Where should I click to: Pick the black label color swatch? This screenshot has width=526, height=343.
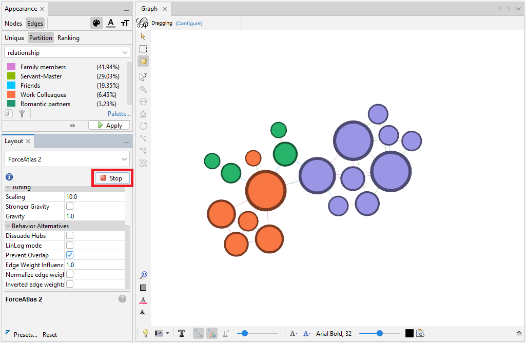coord(409,333)
